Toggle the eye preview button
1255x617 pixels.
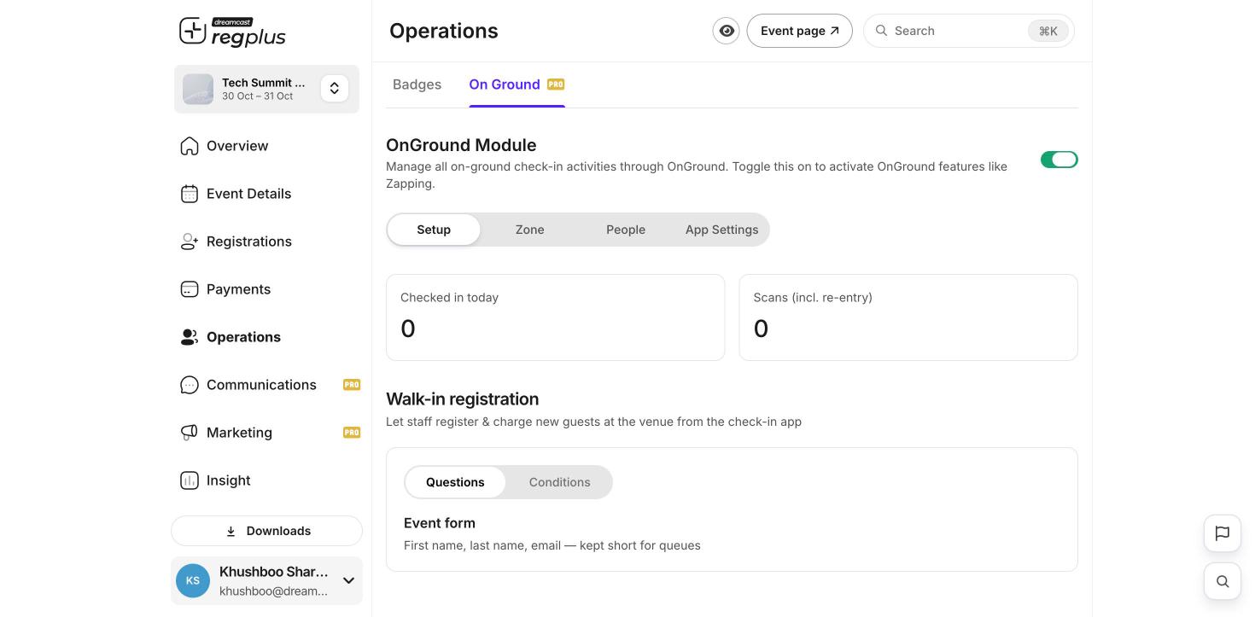727,31
